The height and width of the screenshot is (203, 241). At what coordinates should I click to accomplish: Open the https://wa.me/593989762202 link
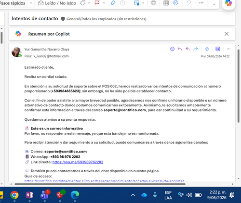coord(78,162)
